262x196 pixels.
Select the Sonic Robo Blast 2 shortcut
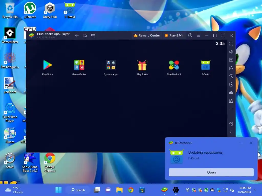click(x=30, y=162)
